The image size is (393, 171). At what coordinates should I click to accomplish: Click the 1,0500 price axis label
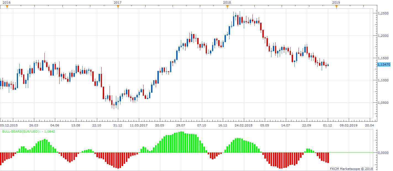click(x=383, y=103)
